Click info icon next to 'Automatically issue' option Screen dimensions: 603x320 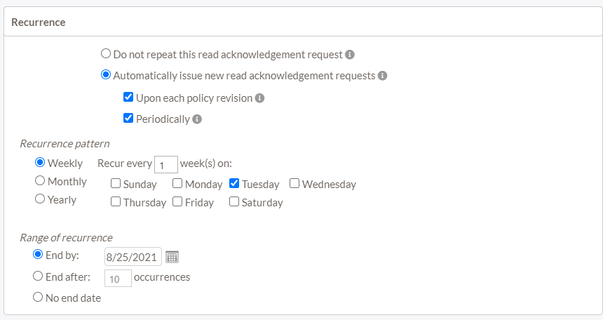tap(383, 76)
